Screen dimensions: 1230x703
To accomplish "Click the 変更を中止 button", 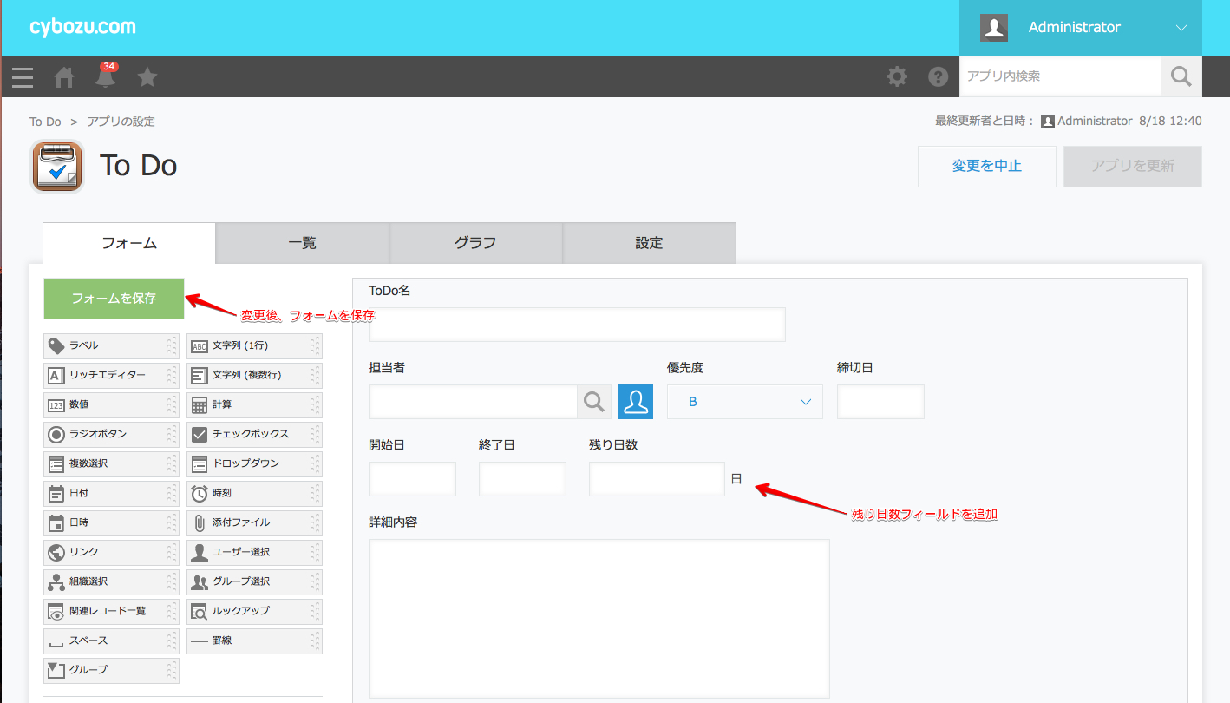I will tap(986, 166).
